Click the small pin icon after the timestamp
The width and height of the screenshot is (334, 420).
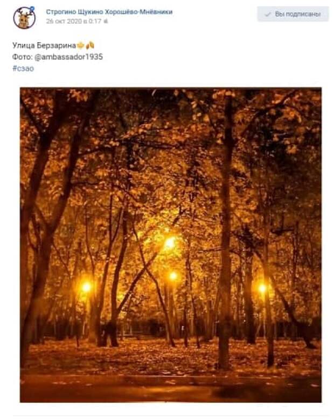[106, 21]
